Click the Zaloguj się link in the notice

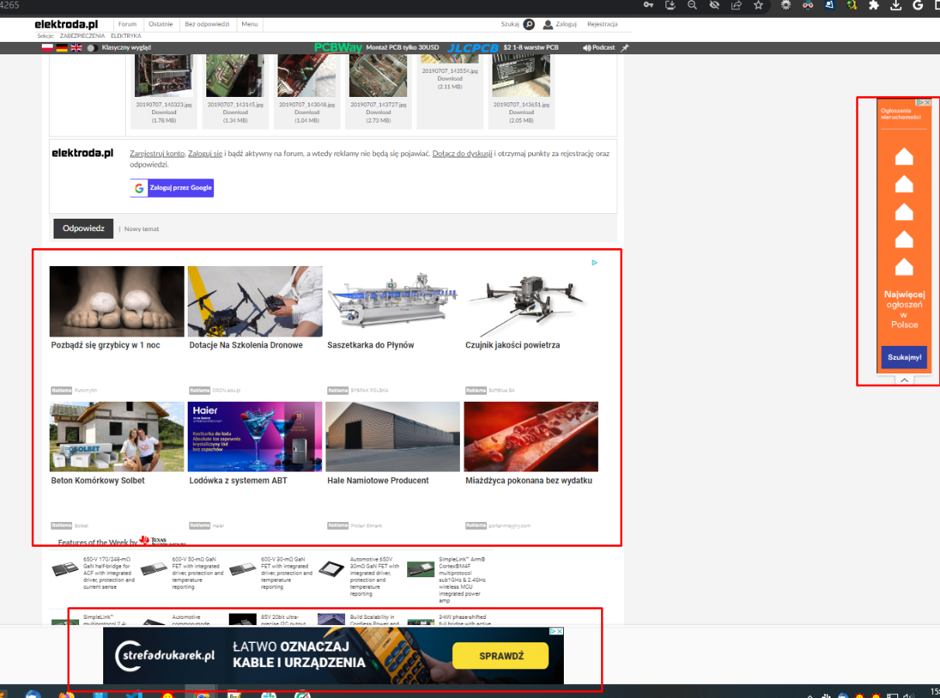(x=206, y=154)
